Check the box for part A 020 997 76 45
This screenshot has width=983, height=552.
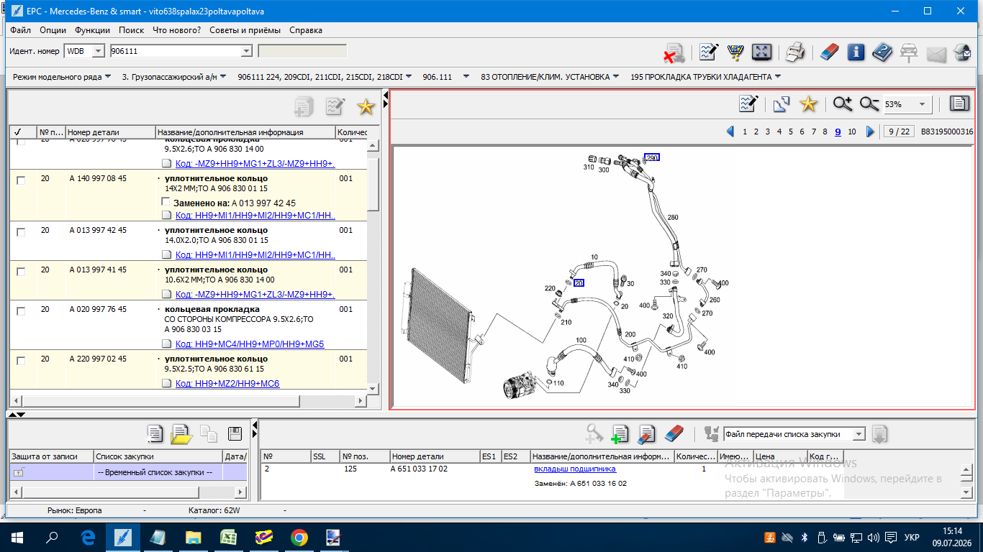21,311
